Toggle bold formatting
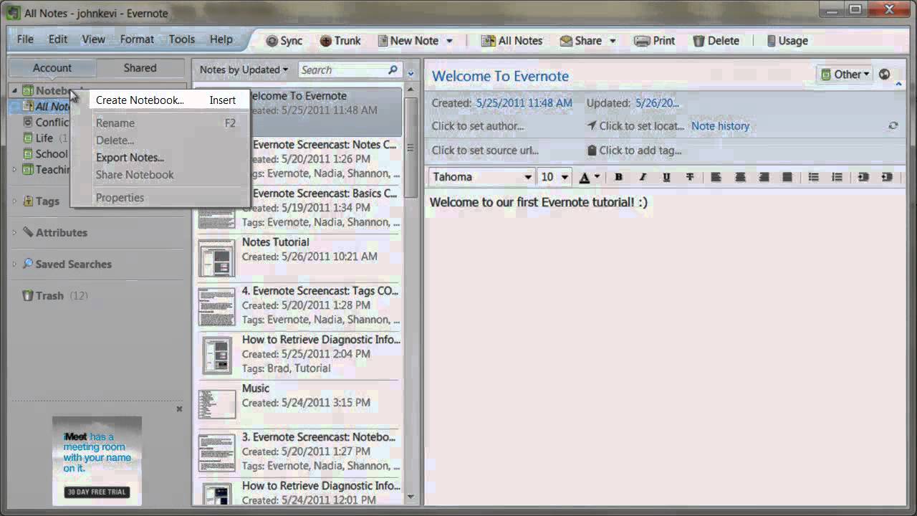The height and width of the screenshot is (516, 917). tap(618, 177)
